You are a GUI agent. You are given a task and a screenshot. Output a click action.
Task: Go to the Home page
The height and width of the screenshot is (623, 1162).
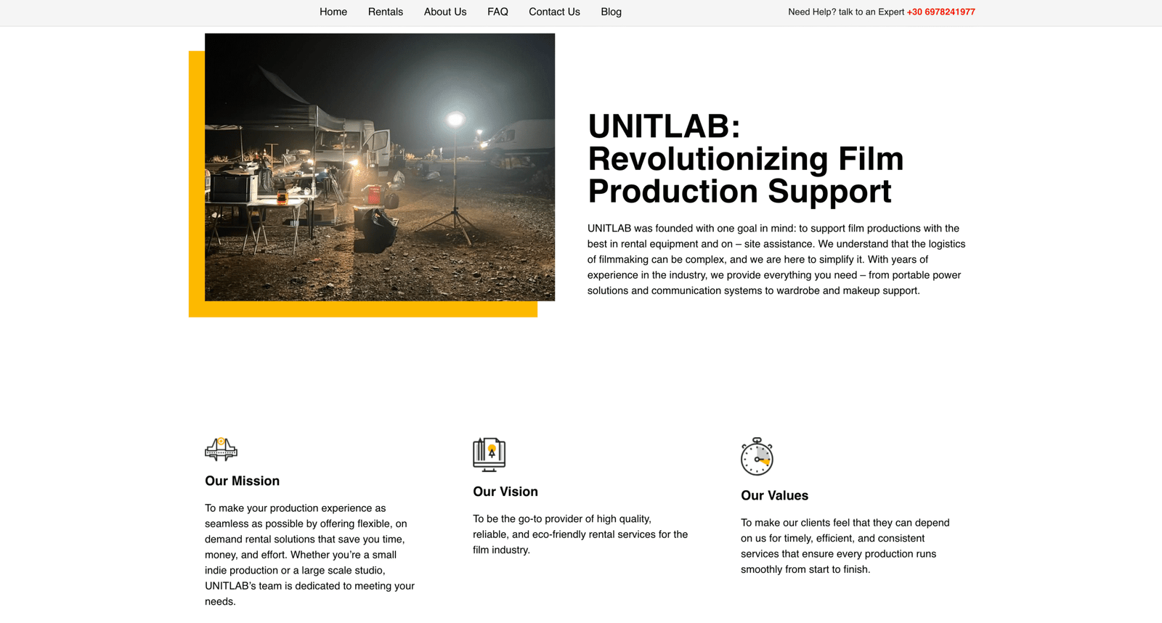click(333, 12)
